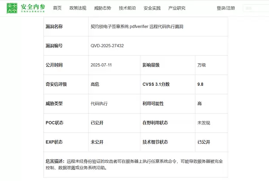The height and width of the screenshot is (181, 269).
Task: Click the 安全内参 site title text
Action: click(33, 7)
